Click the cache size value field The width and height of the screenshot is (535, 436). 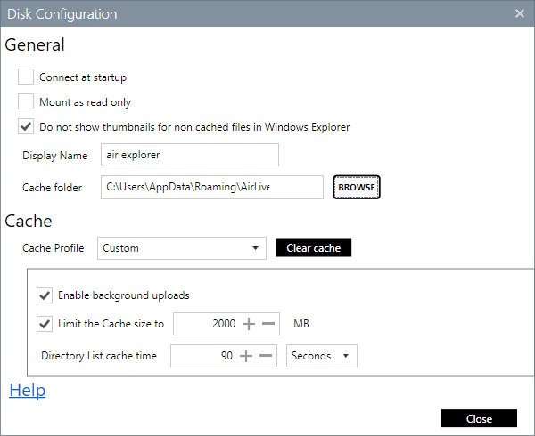click(x=207, y=324)
